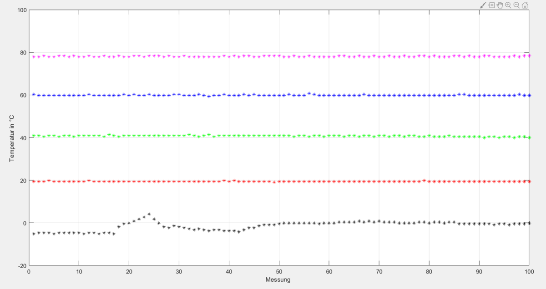Click the Zoom In magnifier
This screenshot has height=289, width=546.
click(x=508, y=5)
